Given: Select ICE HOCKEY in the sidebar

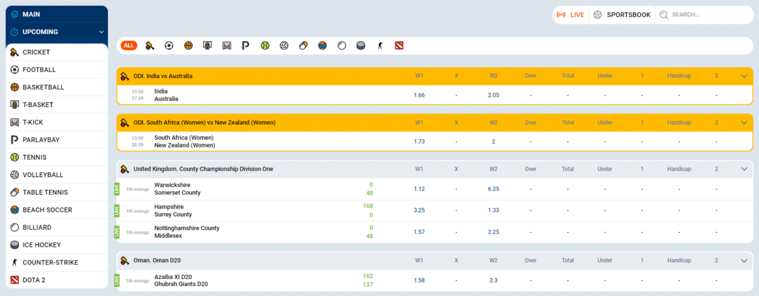Looking at the screenshot, I should [57, 245].
